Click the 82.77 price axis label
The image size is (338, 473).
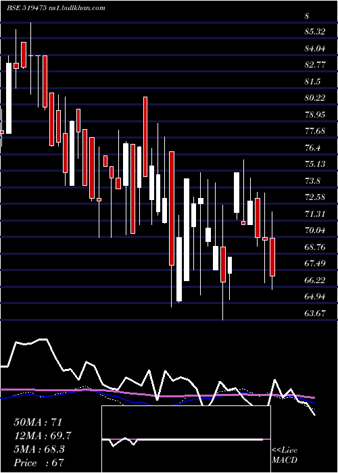click(315, 65)
